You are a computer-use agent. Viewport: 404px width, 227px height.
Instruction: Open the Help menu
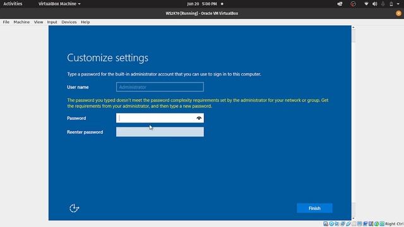tap(85, 22)
